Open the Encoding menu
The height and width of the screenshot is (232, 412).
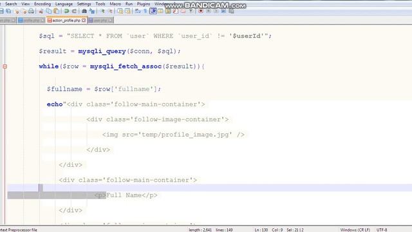(x=42, y=4)
